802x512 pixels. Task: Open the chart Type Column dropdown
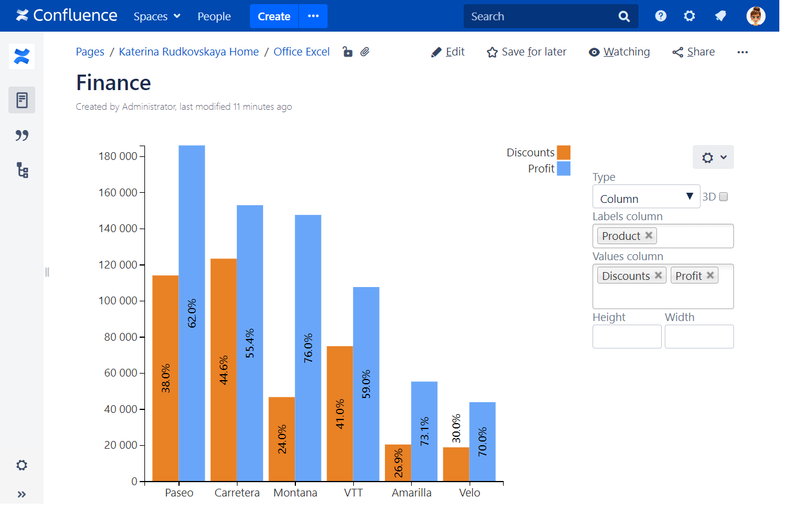[x=646, y=197]
